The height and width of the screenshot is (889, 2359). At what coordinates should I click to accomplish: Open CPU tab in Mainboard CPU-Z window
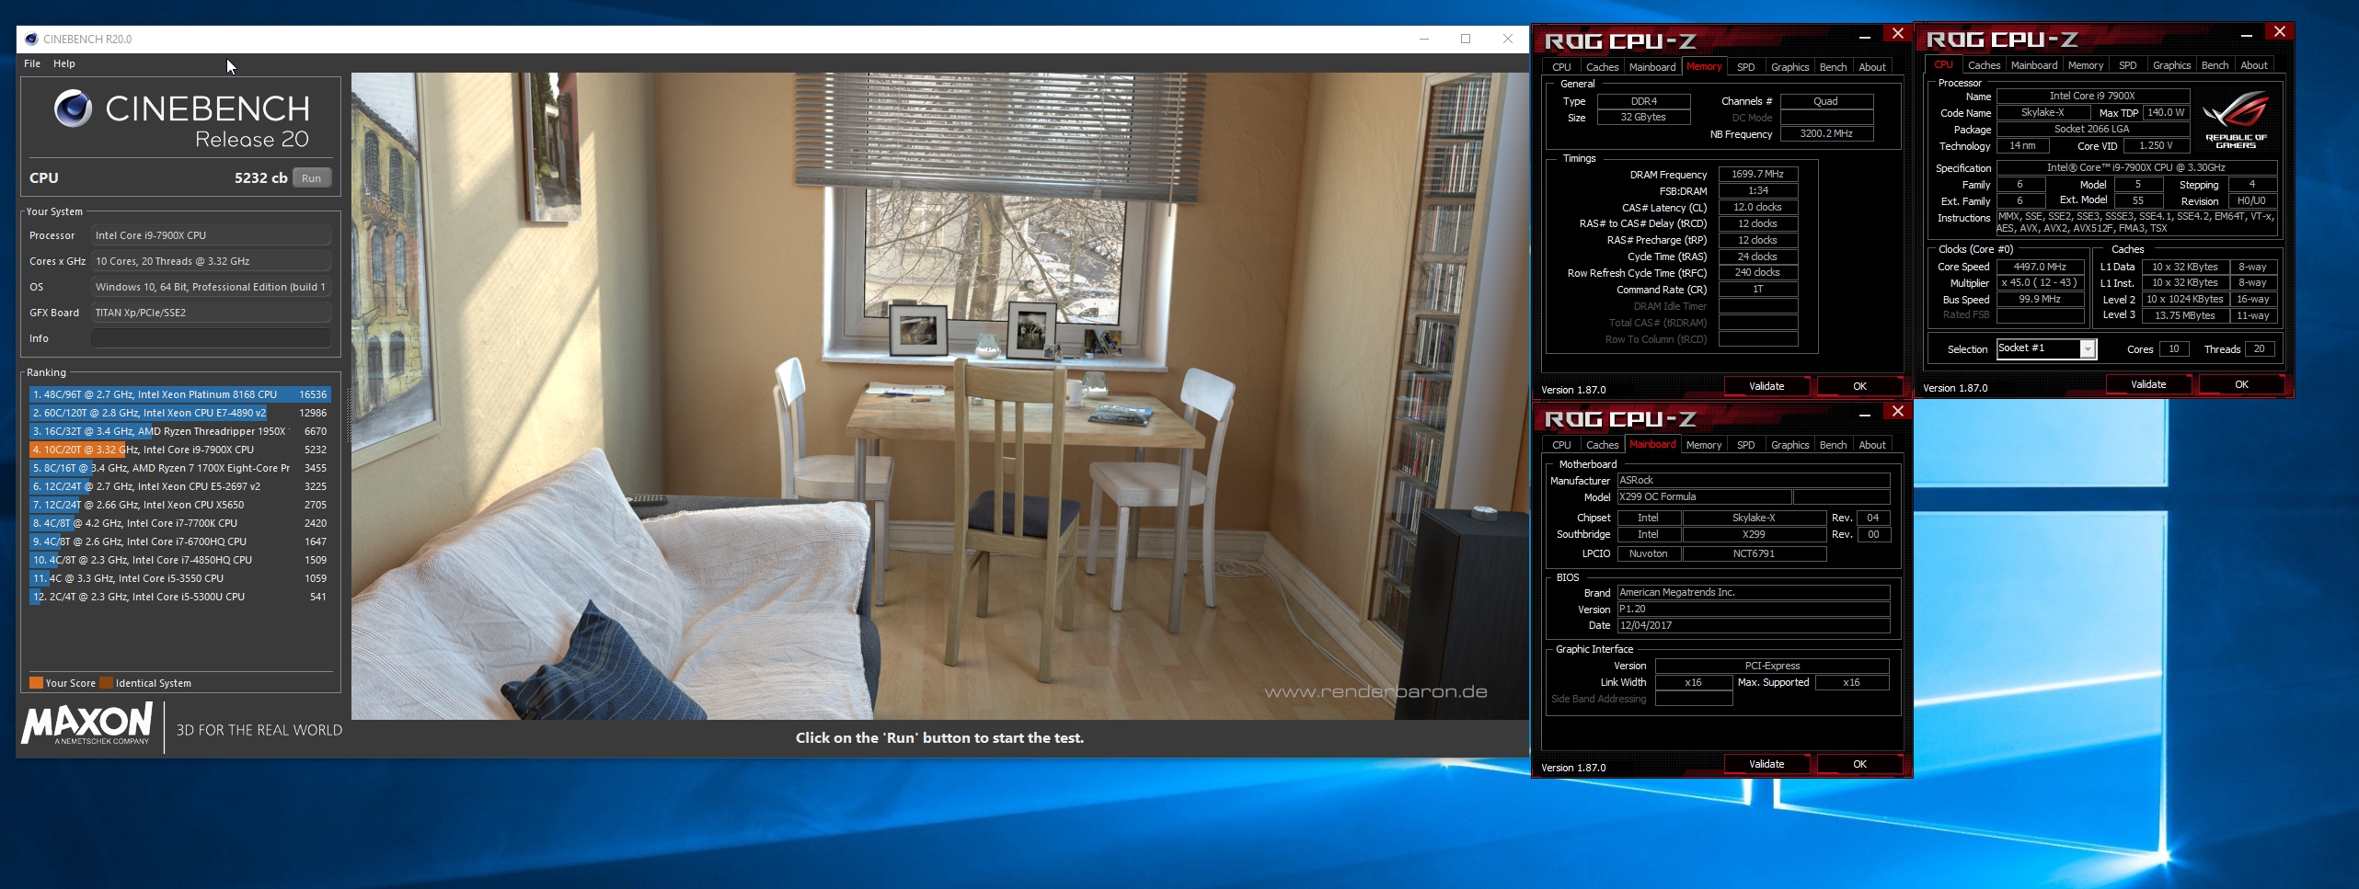click(x=1561, y=445)
